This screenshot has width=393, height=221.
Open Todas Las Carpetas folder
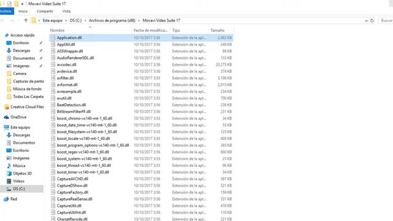point(28,97)
